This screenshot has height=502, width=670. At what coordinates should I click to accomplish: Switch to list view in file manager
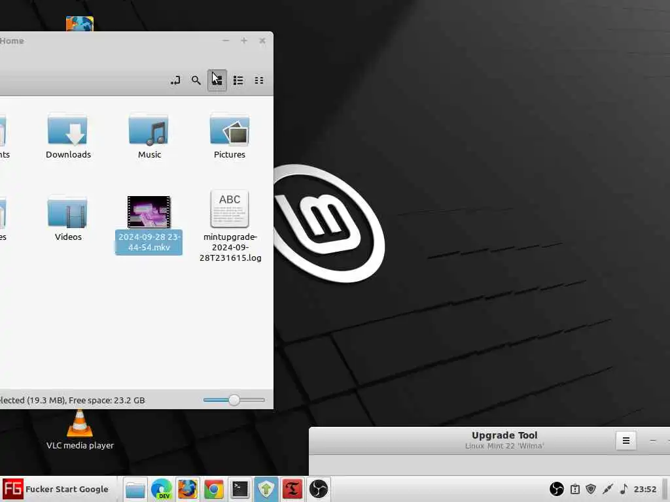click(238, 80)
